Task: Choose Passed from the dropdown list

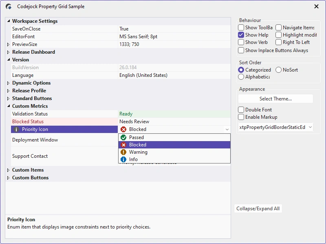Action: tap(174, 137)
